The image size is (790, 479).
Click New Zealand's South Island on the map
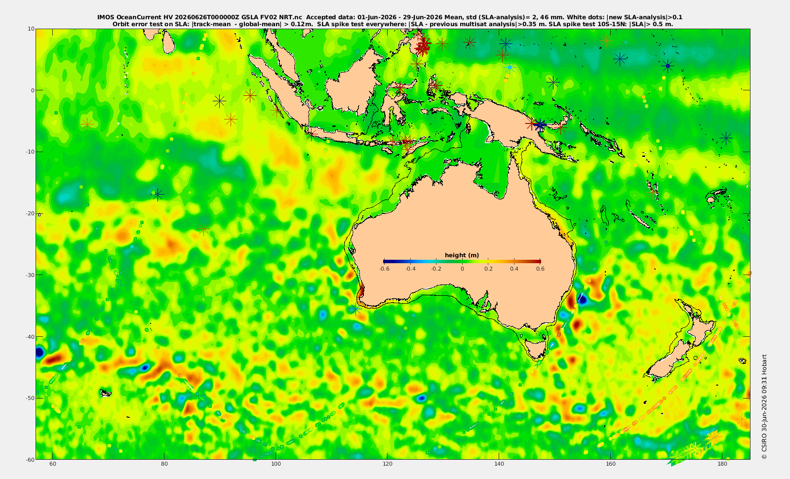(x=668, y=361)
